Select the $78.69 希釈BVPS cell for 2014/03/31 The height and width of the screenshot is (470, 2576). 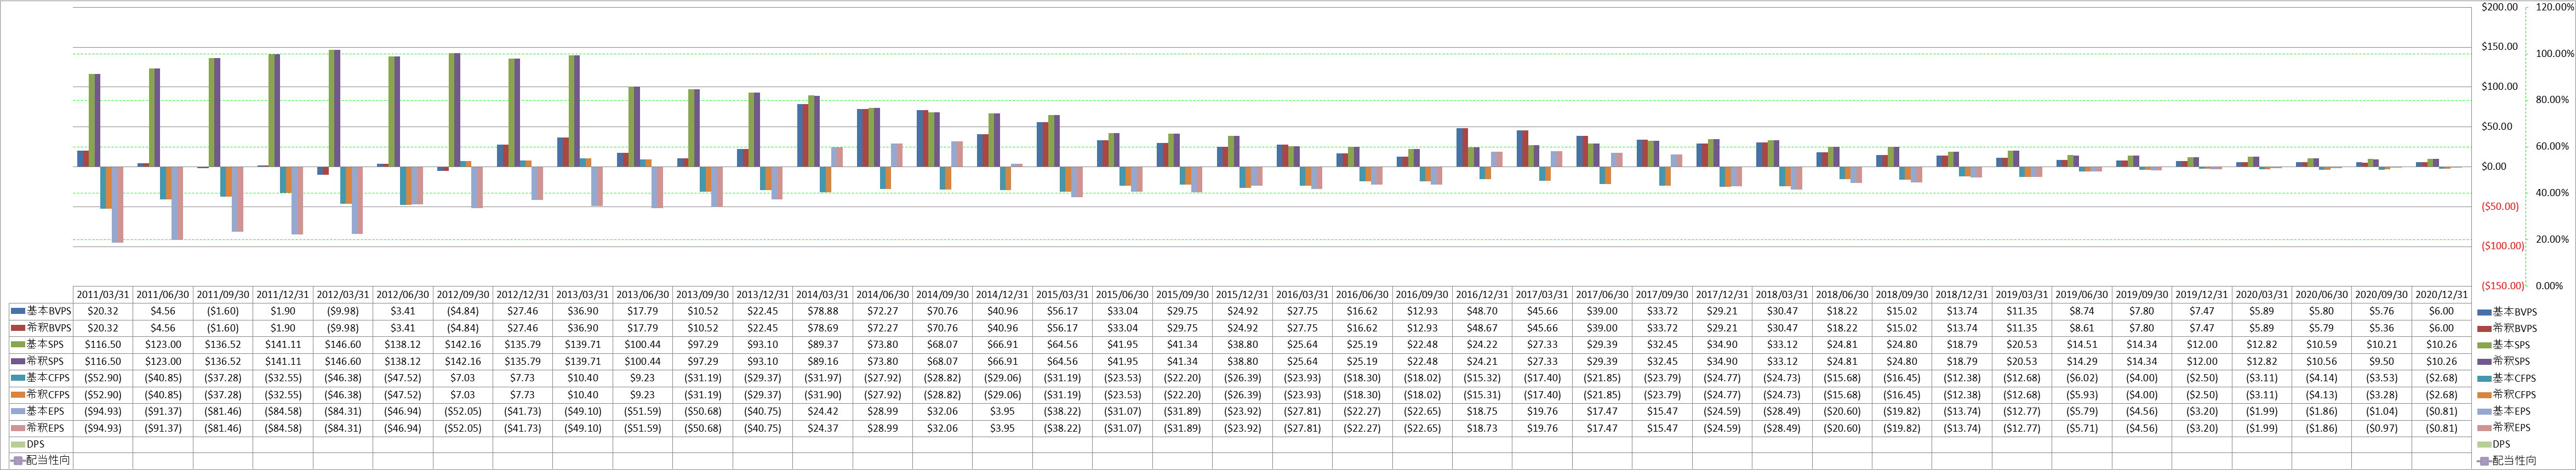[823, 328]
